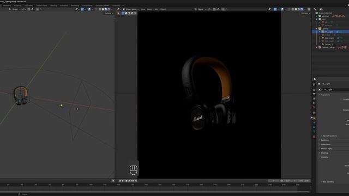The width and height of the screenshot is (349, 196).
Task: Collapse the Transform panel
Action: click(x=325, y=95)
